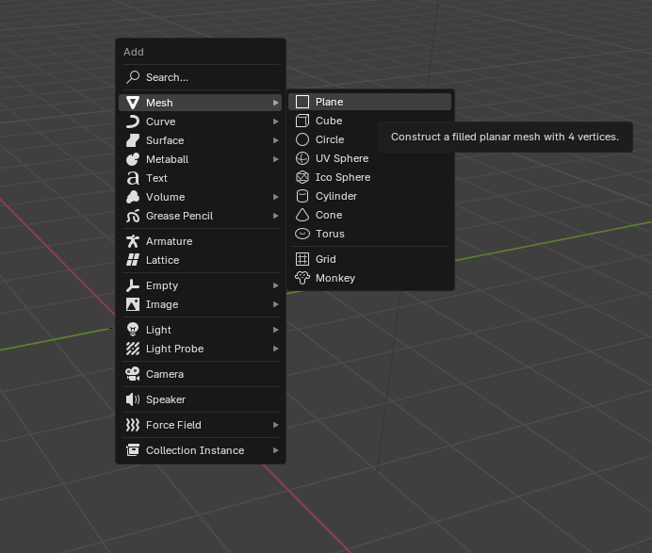Click the Lattice icon
This screenshot has height=553, width=652.
[133, 260]
